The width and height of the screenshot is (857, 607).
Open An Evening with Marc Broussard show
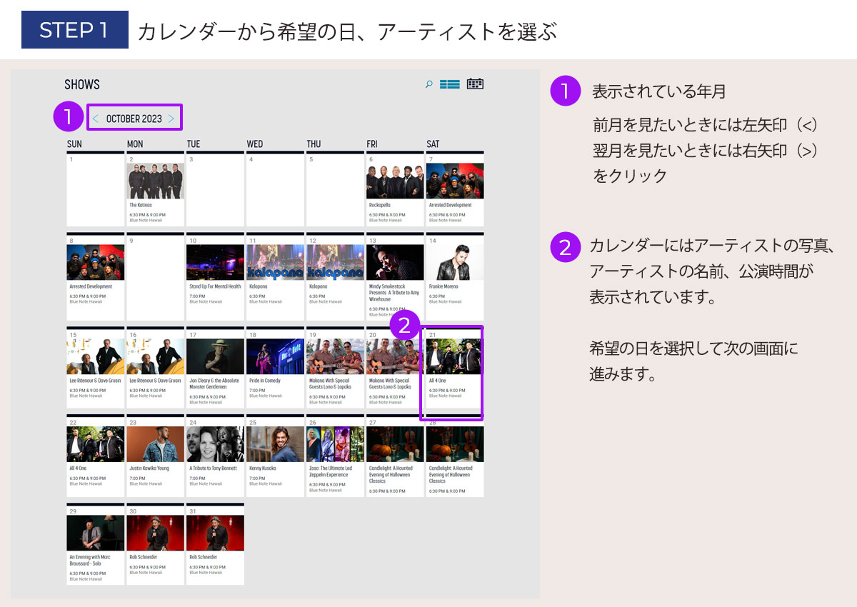coord(95,533)
